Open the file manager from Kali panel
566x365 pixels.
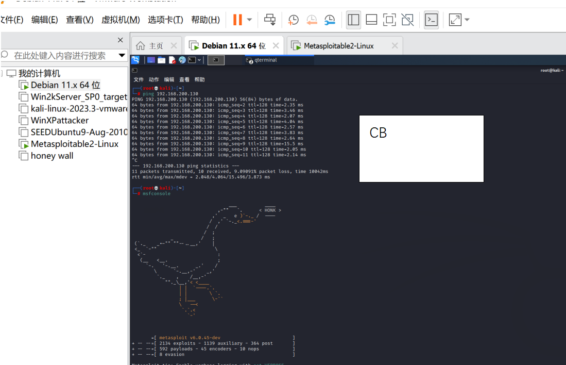click(161, 60)
